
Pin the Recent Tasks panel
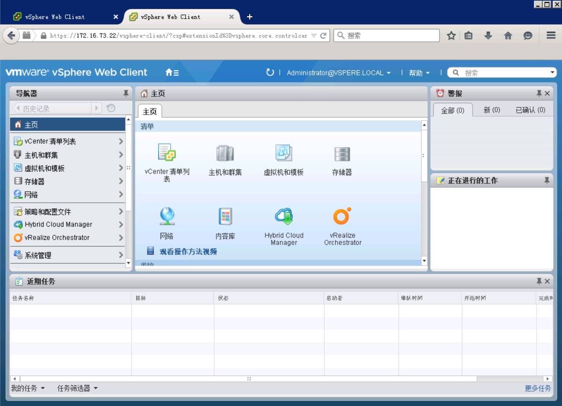(539, 281)
